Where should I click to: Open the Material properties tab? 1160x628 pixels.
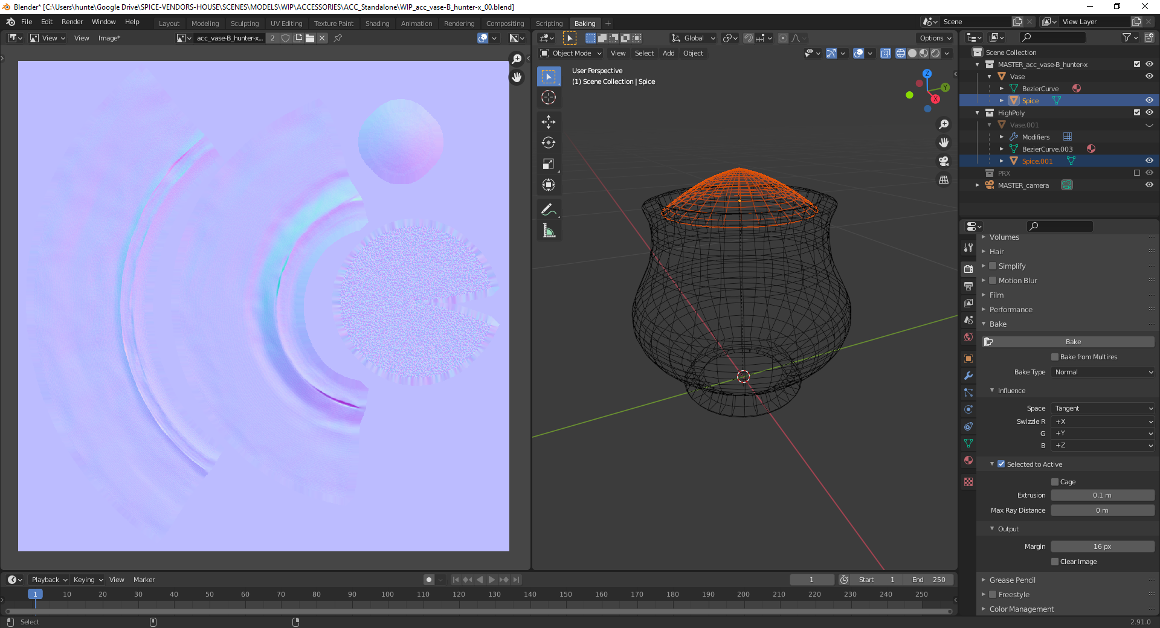[968, 460]
